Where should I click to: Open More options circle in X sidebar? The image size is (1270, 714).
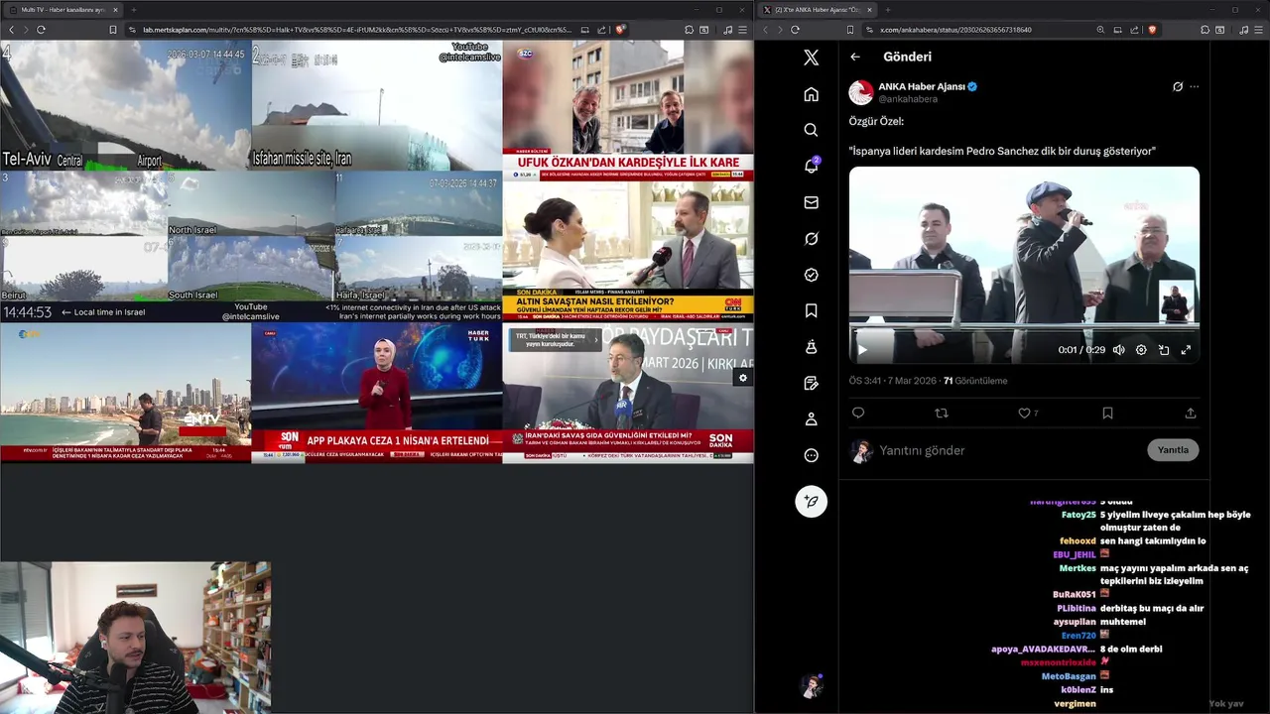[x=811, y=455]
